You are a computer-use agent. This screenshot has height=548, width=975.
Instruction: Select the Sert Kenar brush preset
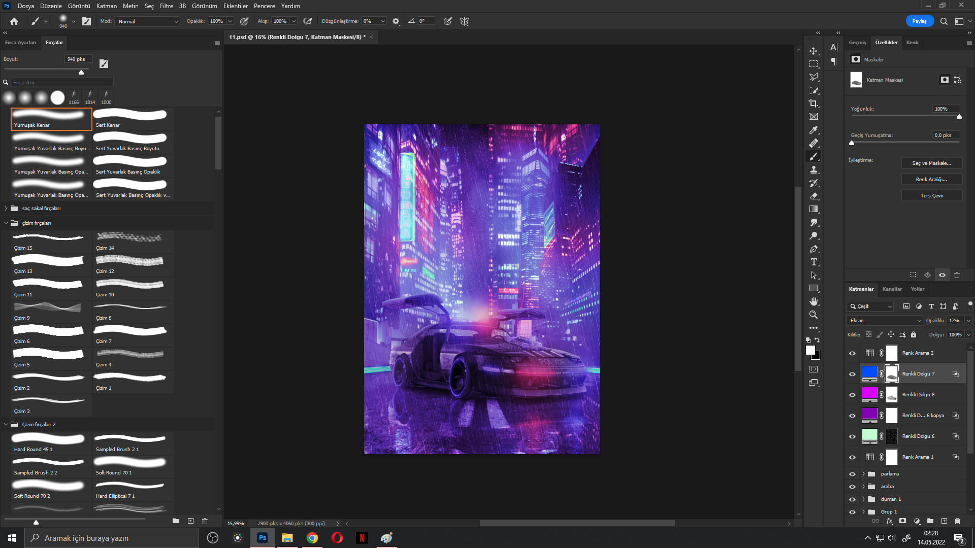tap(133, 119)
